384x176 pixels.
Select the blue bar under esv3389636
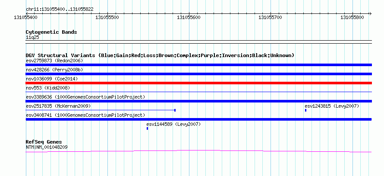[199, 101]
